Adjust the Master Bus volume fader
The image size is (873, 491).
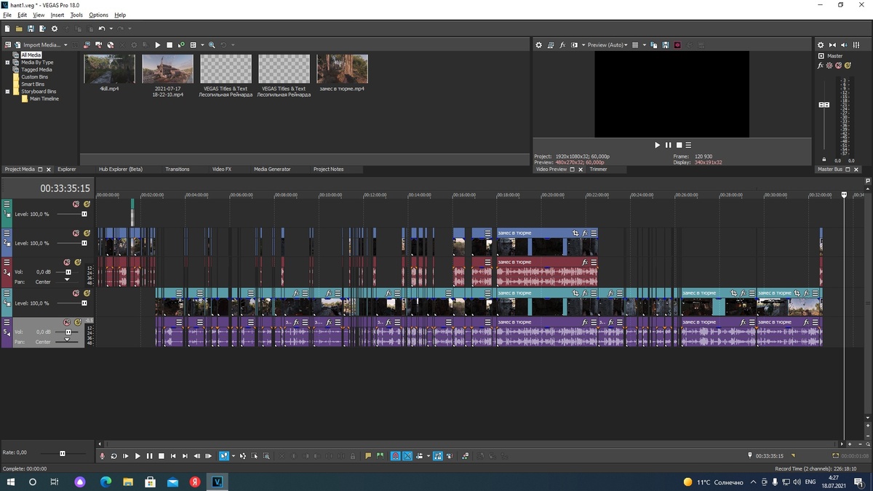click(824, 105)
